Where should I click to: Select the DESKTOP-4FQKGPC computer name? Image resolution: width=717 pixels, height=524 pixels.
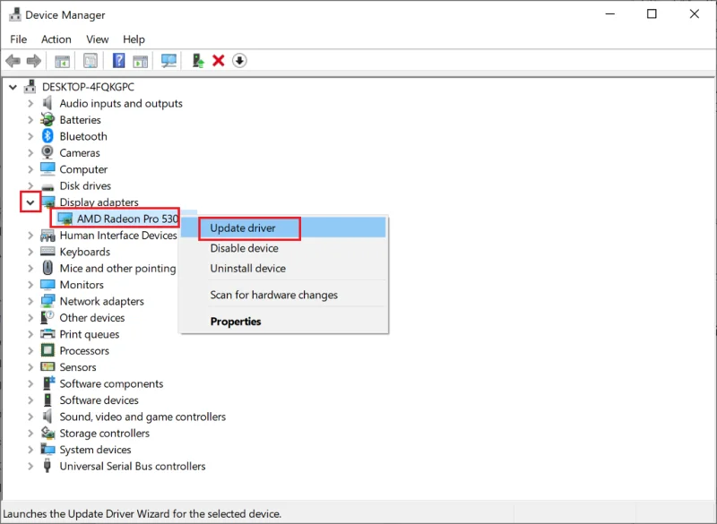click(88, 87)
